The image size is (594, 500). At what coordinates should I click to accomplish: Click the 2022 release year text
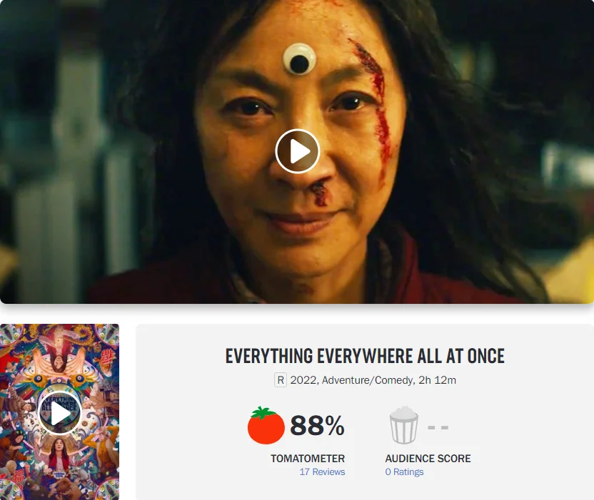click(304, 380)
